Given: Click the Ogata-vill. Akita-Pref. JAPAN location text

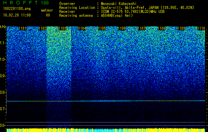Looking at the screenshot, I should (x=147, y=8).
